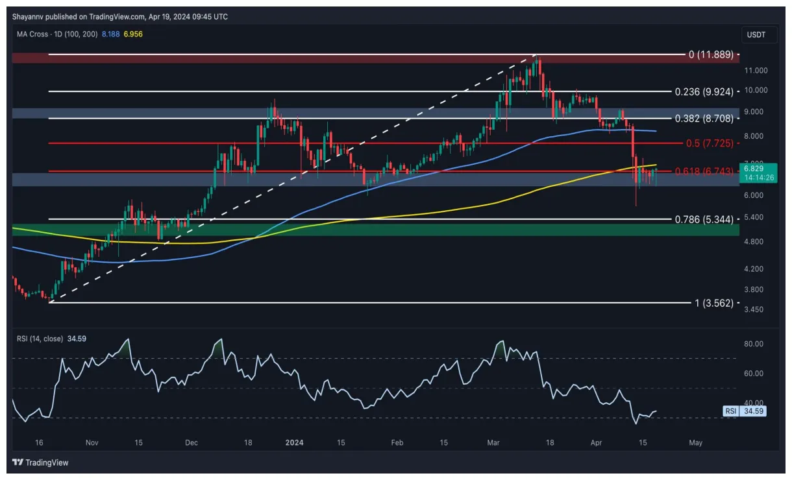This screenshot has height=480, width=792.
Task: Click the 0.236 (9.924) Fibonacci label
Action: [x=703, y=91]
